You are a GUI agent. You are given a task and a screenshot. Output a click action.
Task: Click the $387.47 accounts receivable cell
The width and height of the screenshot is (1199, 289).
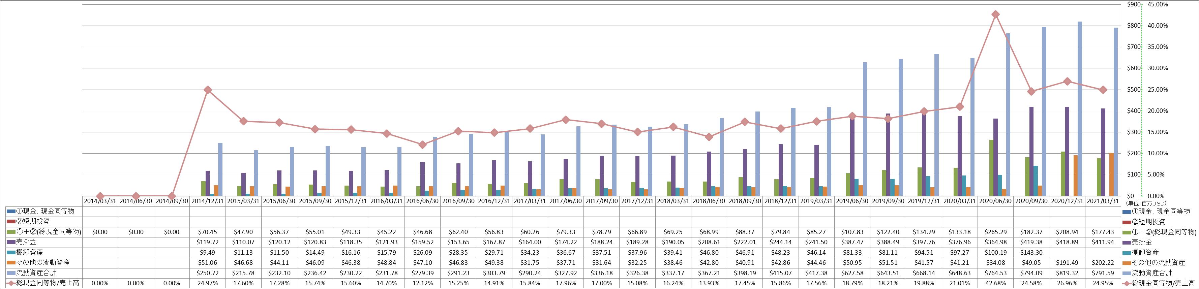coord(852,242)
